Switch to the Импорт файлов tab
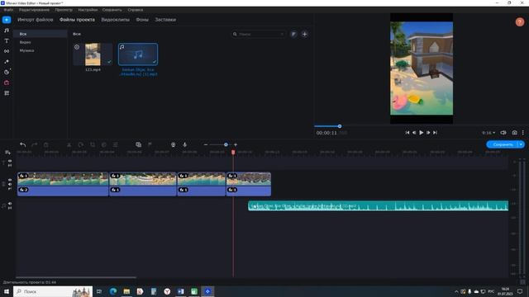 click(x=35, y=20)
